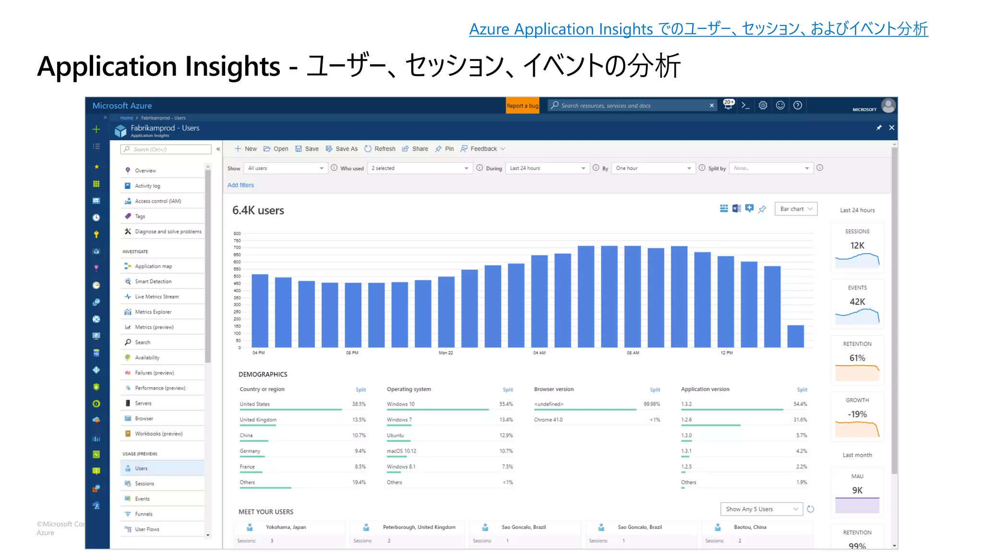Image resolution: width=983 pixels, height=552 pixels.
Task: Open the By One hour dropdown
Action: [x=653, y=168]
